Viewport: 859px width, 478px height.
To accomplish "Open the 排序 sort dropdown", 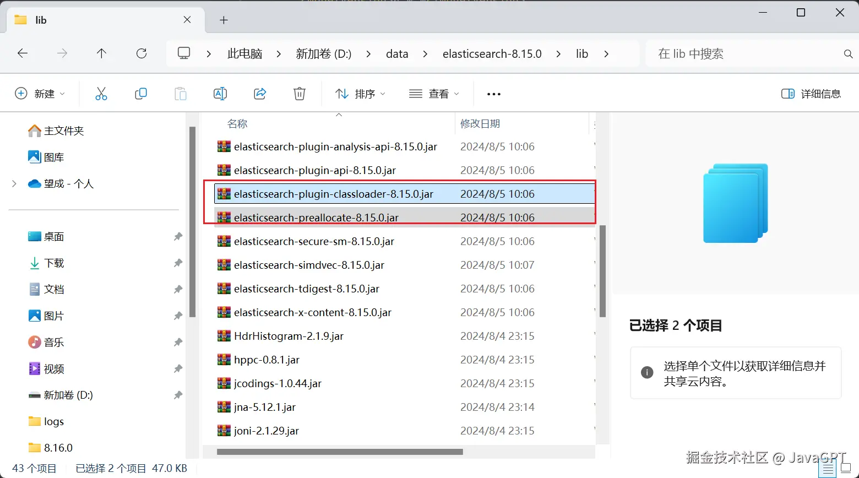I will click(361, 94).
